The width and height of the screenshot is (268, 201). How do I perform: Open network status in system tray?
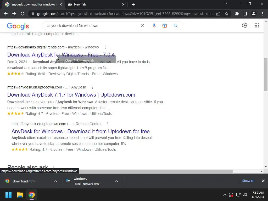[238, 195]
